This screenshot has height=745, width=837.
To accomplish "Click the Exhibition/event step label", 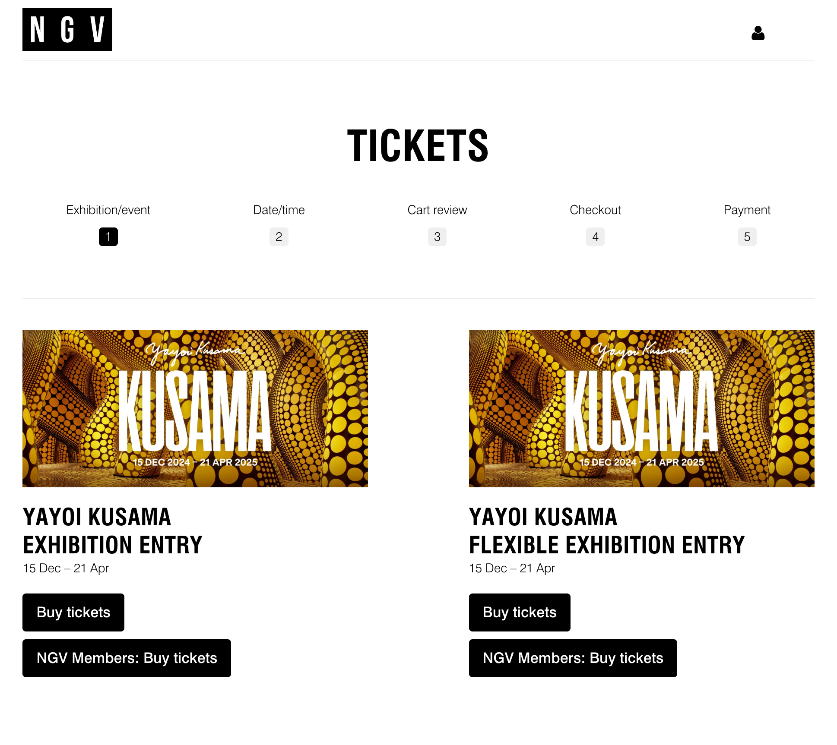I will click(x=108, y=210).
